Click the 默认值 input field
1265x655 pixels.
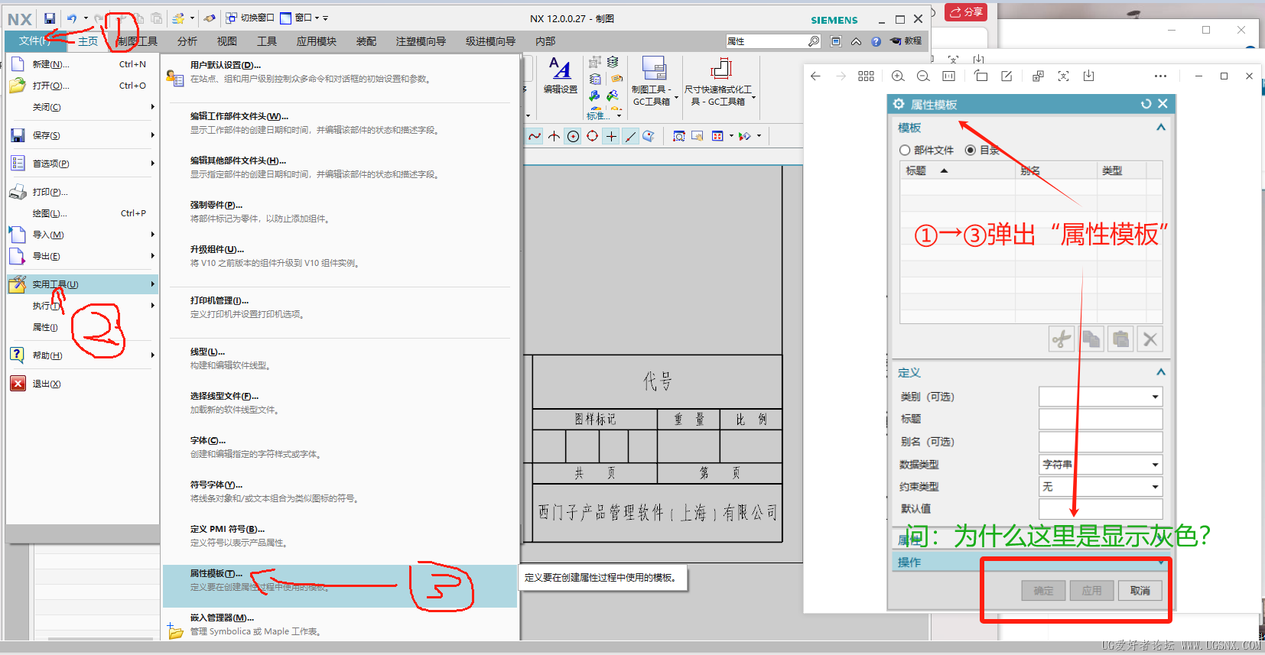pyautogui.click(x=1101, y=509)
